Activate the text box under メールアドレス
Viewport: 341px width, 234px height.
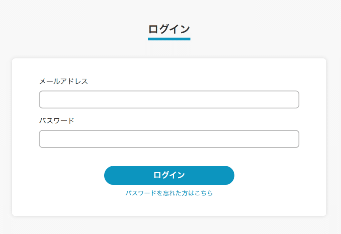169,100
